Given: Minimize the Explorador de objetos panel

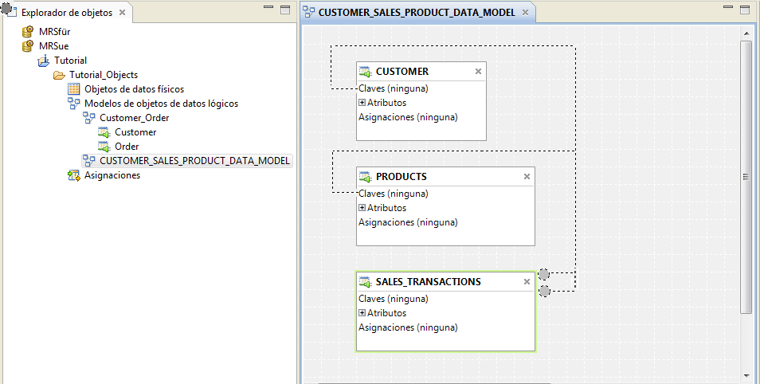Looking at the screenshot, I should click(268, 8).
